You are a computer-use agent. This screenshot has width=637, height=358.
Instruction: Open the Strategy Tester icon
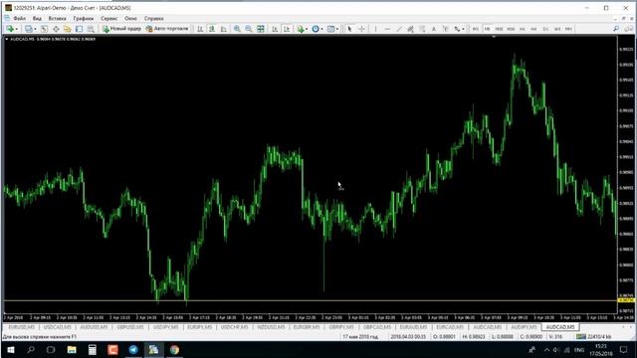tap(91, 29)
